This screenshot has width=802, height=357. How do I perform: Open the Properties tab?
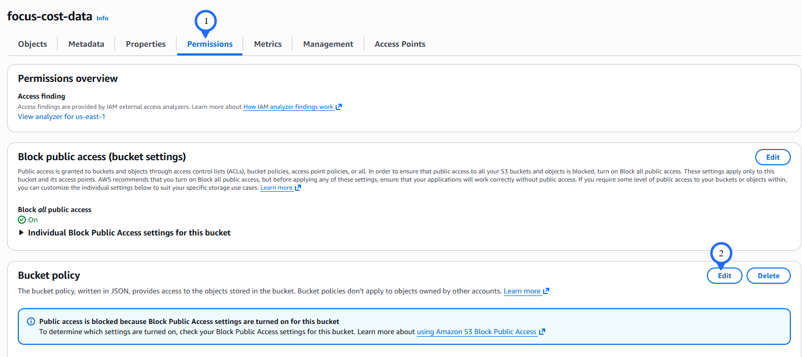(145, 44)
